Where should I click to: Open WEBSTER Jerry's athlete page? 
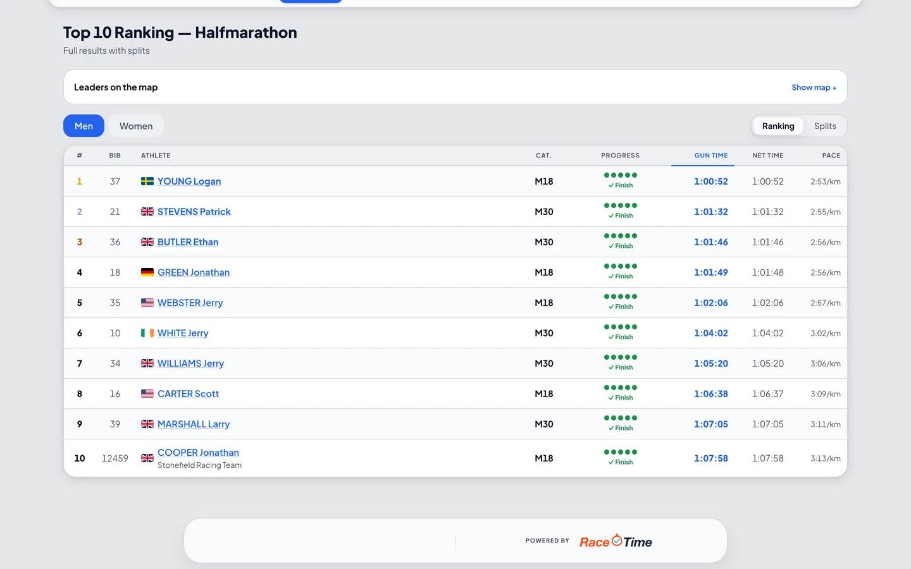pos(190,303)
